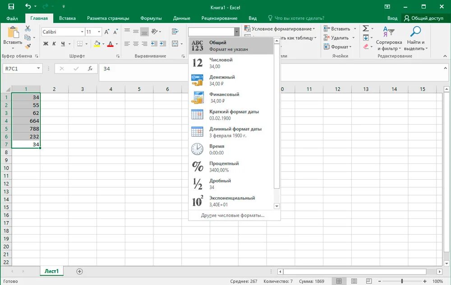Click the AutoSum sigma icon
This screenshot has width=451, height=285.
366,28
